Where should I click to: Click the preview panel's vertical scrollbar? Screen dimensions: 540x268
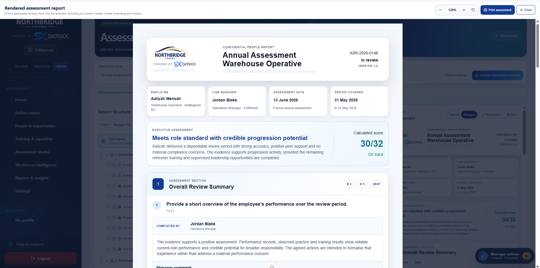pos(524,132)
